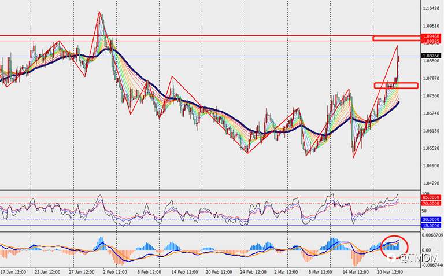Click the 23 Jan 12:00 time axis label
The height and width of the screenshot is (276, 444).
point(47,272)
